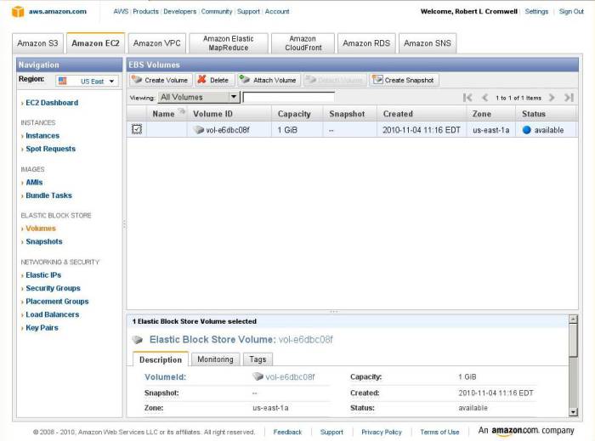Open Placement Groups in navigation
This screenshot has width=595, height=441.
[57, 302]
